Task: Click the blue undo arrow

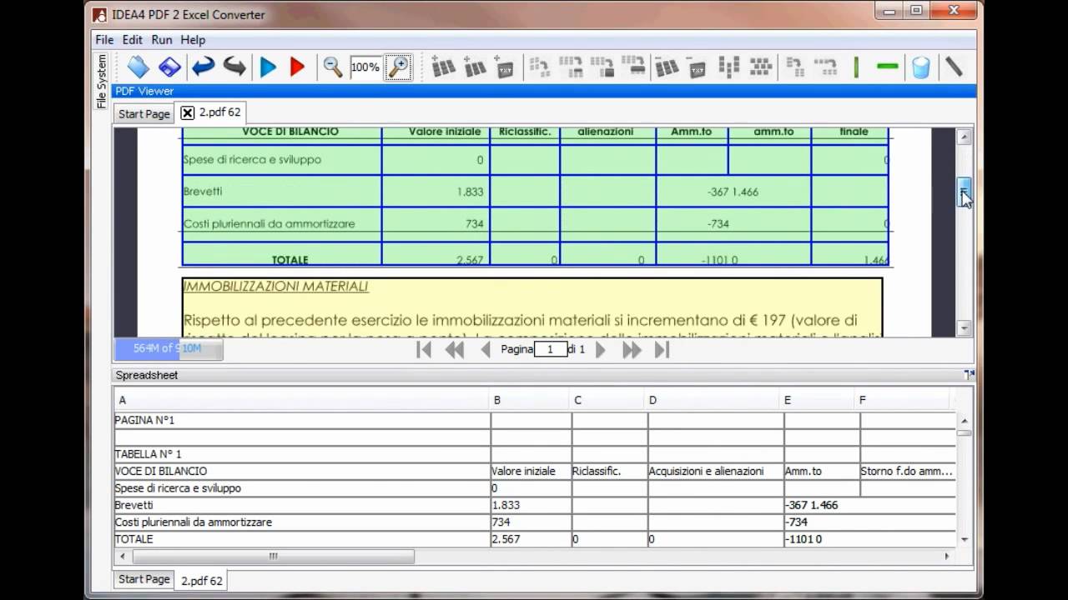Action: pyautogui.click(x=203, y=67)
